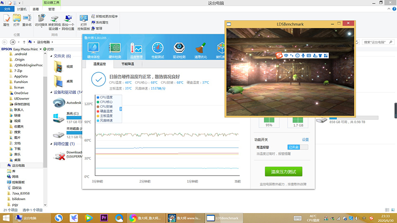Click Explorer up-one-level arrow
This screenshot has height=223, width=397.
[24, 42]
